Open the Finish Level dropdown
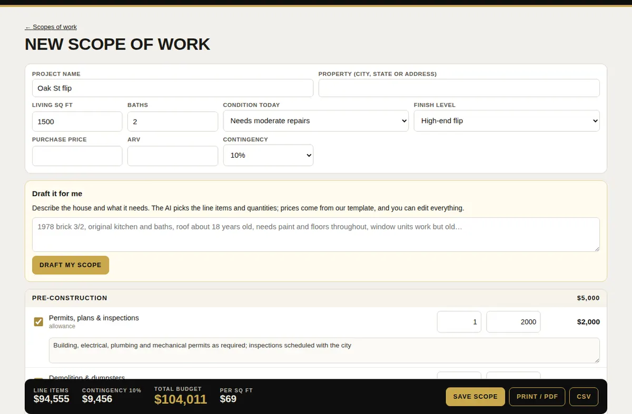The height and width of the screenshot is (414, 632). pyautogui.click(x=507, y=120)
